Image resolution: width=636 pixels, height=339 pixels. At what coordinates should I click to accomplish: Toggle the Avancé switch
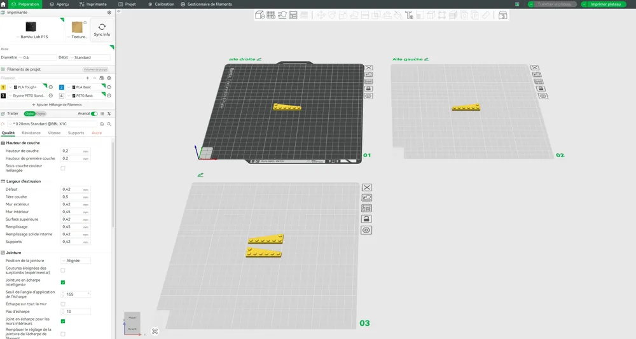[x=94, y=114]
